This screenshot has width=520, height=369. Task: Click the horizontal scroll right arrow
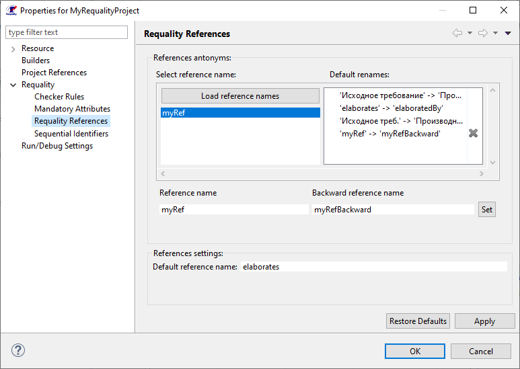(x=482, y=173)
